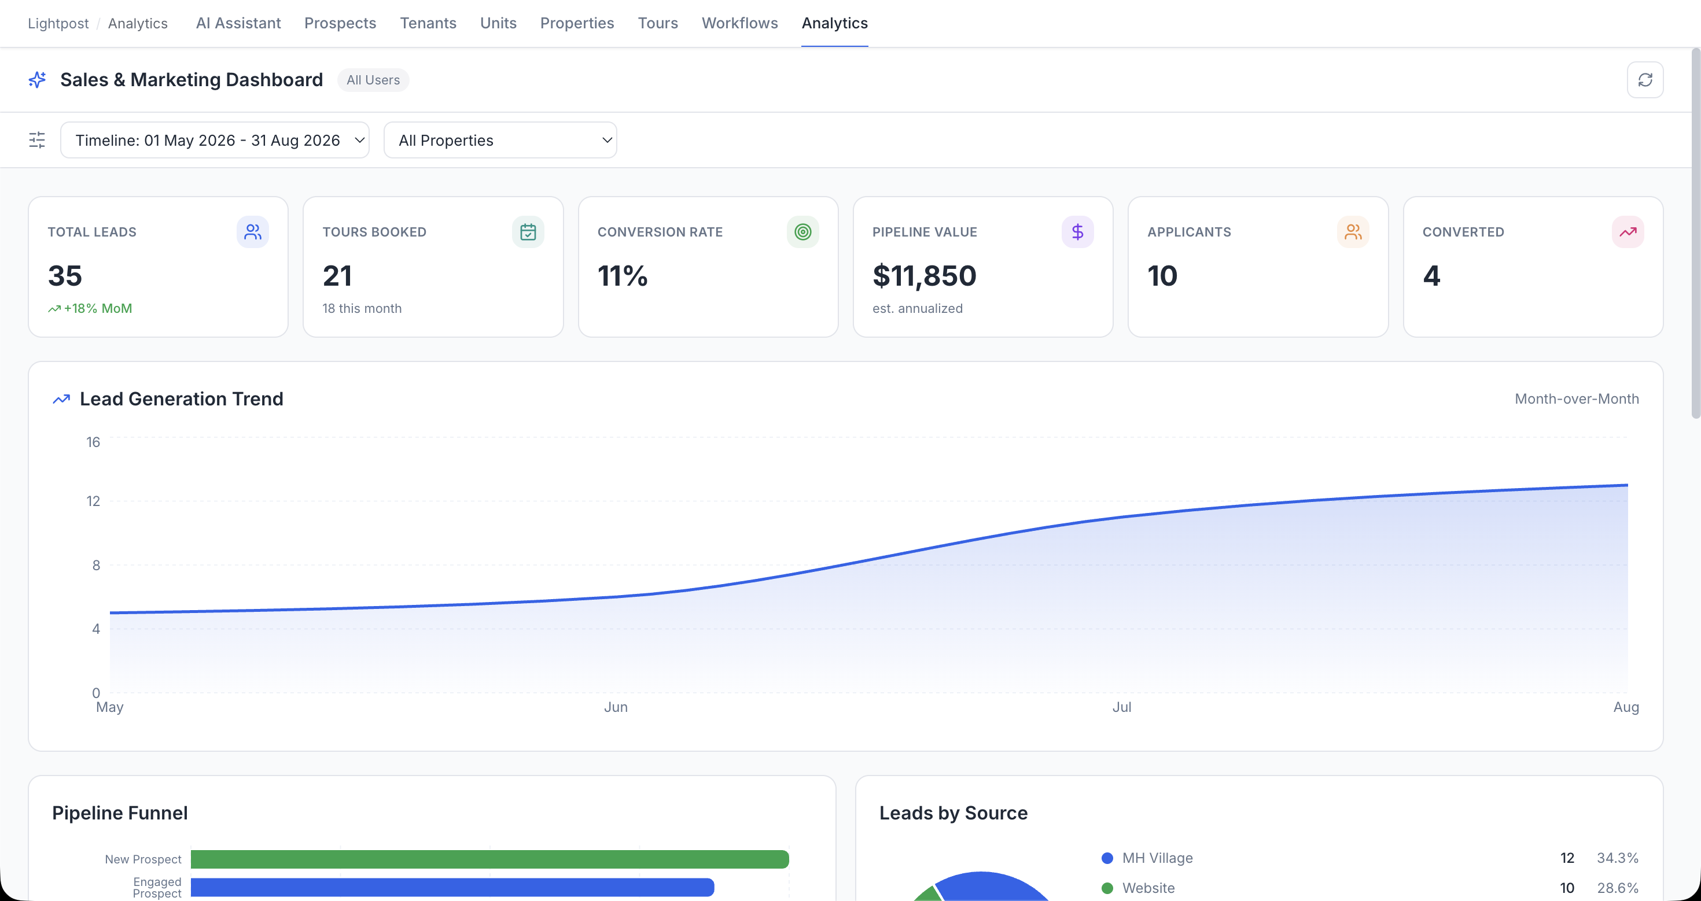The image size is (1701, 901).
Task: Switch to the Properties tab
Action: point(577,23)
